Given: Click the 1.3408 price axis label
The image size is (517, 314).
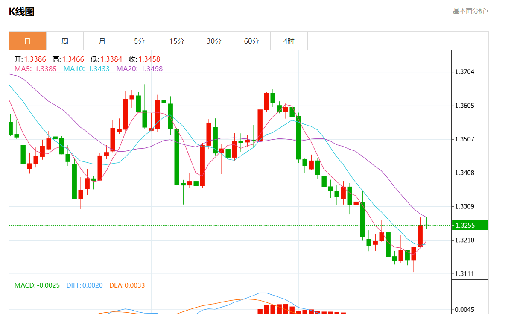Looking at the screenshot, I should (465, 173).
